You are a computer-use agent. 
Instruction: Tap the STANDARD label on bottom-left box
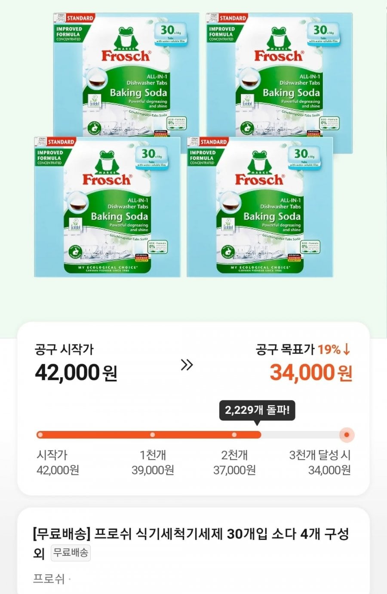[x=61, y=142]
